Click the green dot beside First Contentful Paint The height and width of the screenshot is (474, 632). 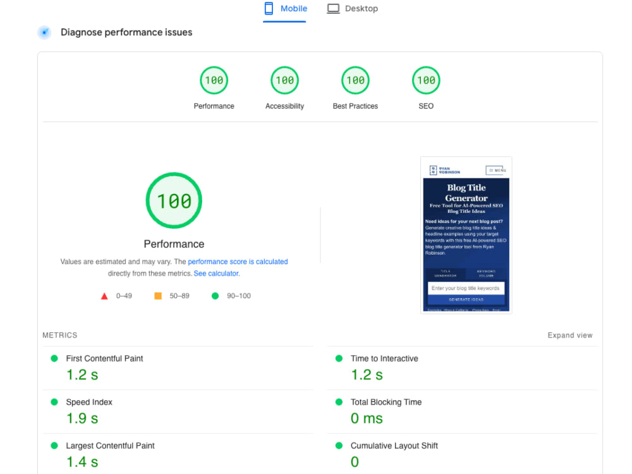54,358
